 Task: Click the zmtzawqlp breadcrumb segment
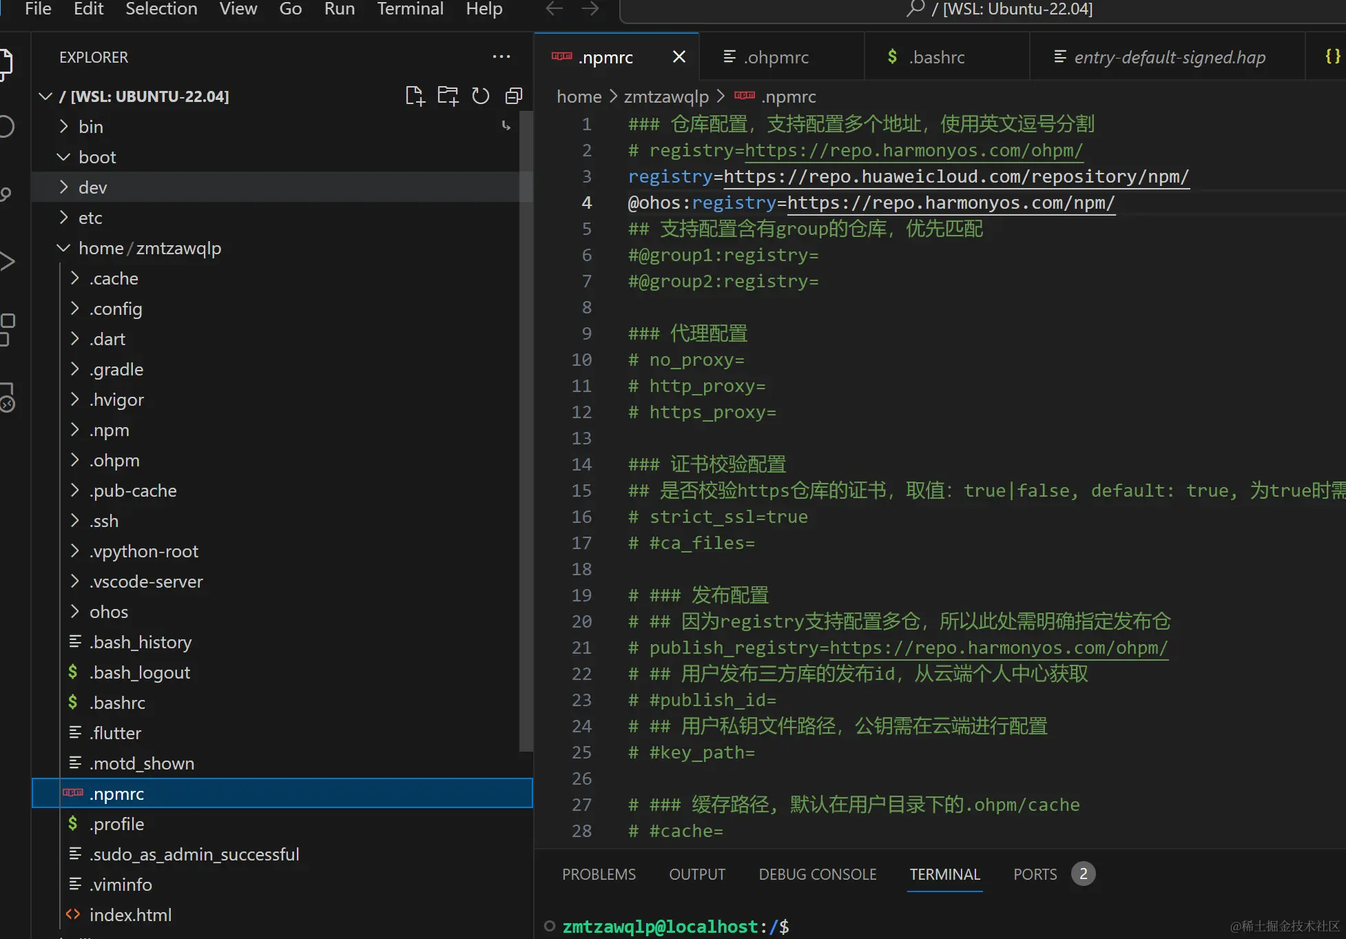tap(665, 96)
